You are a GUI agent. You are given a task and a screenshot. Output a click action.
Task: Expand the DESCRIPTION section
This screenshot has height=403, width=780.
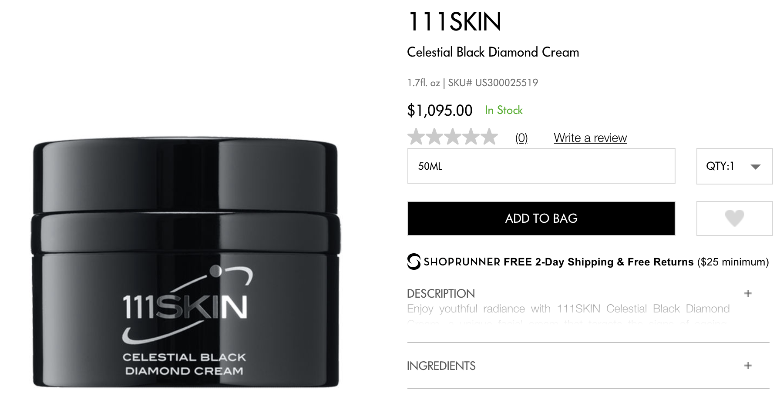click(588, 293)
